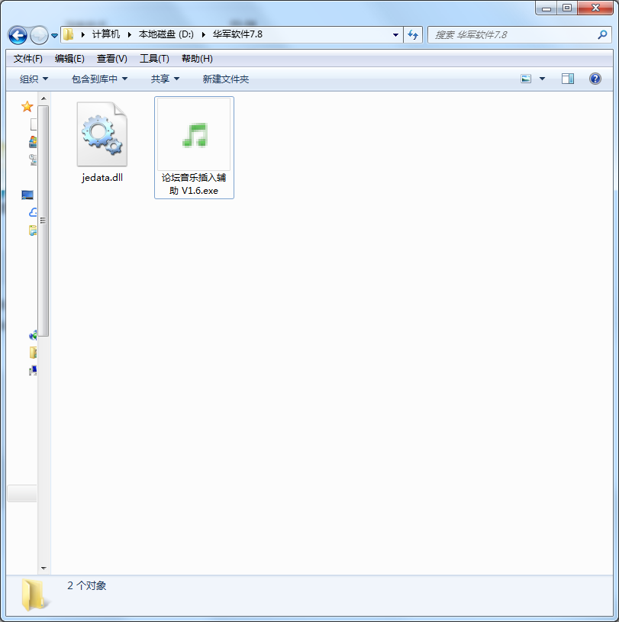Click the refresh icon beside address bar
The width and height of the screenshot is (619, 622).
point(413,35)
